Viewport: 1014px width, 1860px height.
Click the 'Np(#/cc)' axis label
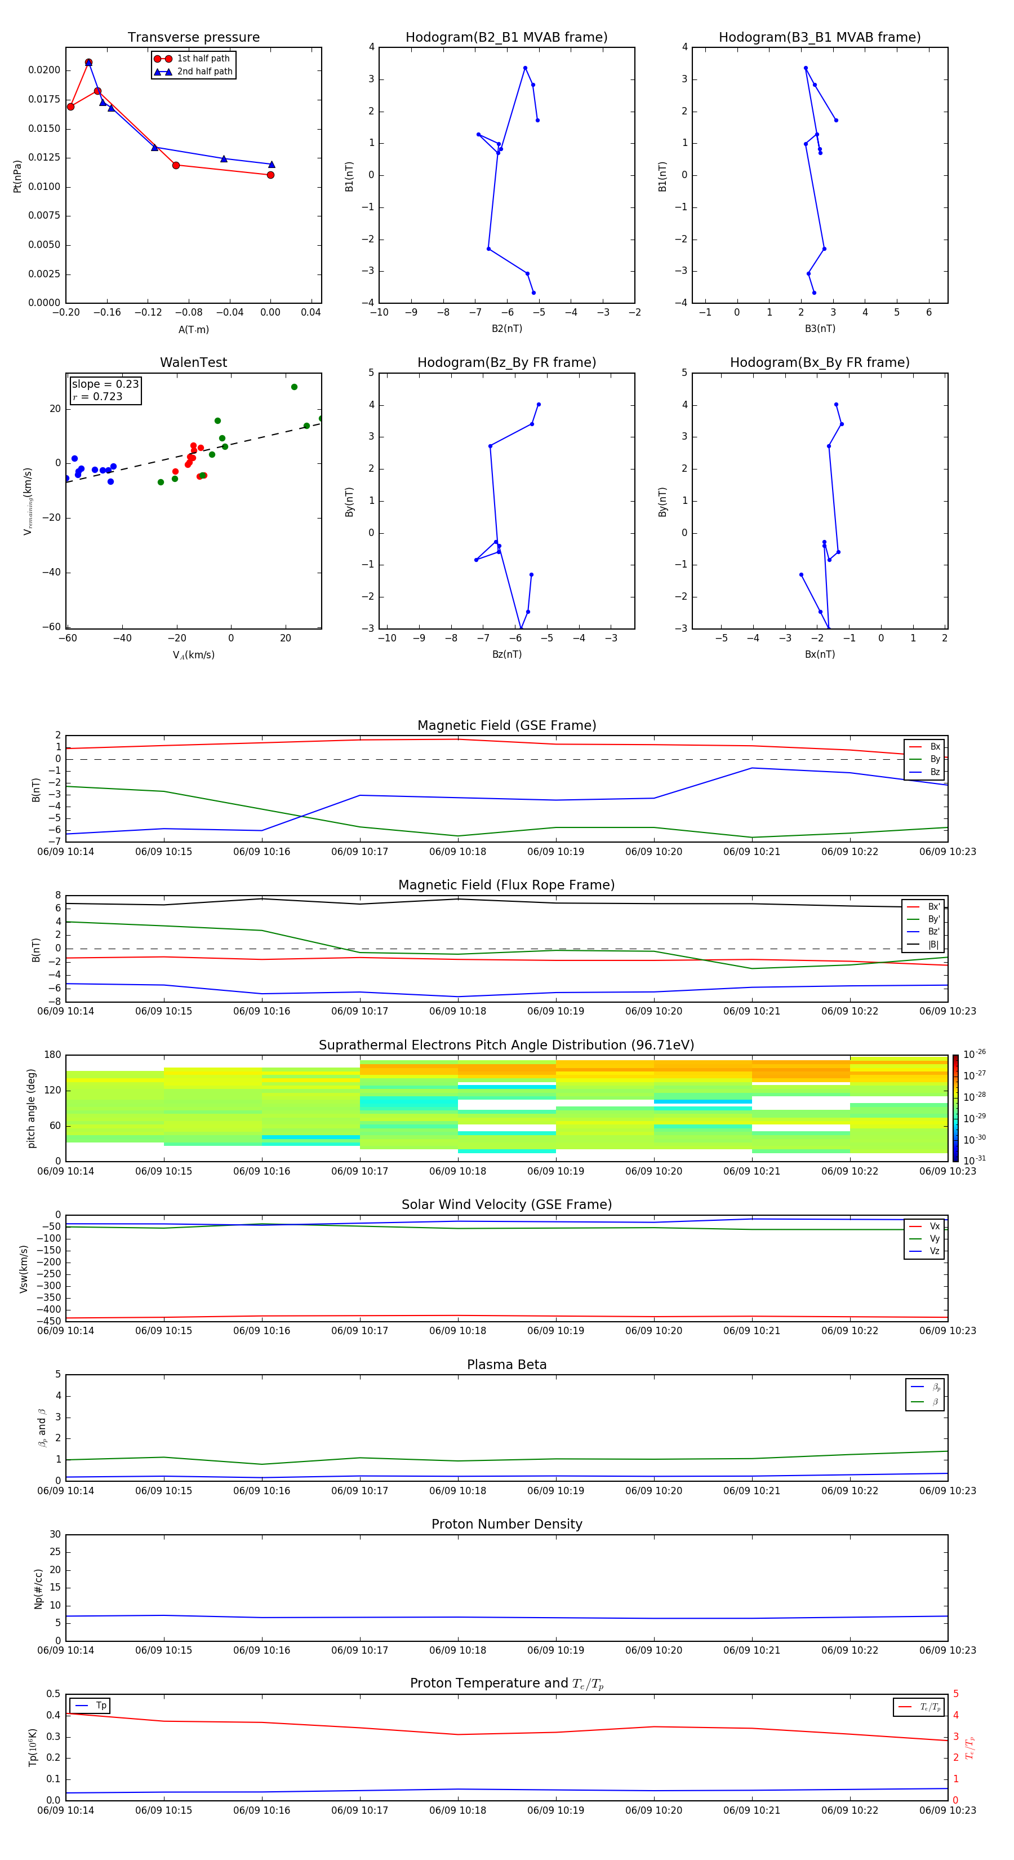(38, 1588)
